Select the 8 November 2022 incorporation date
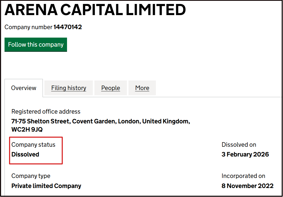The height and width of the screenshot is (197, 283). click(247, 186)
